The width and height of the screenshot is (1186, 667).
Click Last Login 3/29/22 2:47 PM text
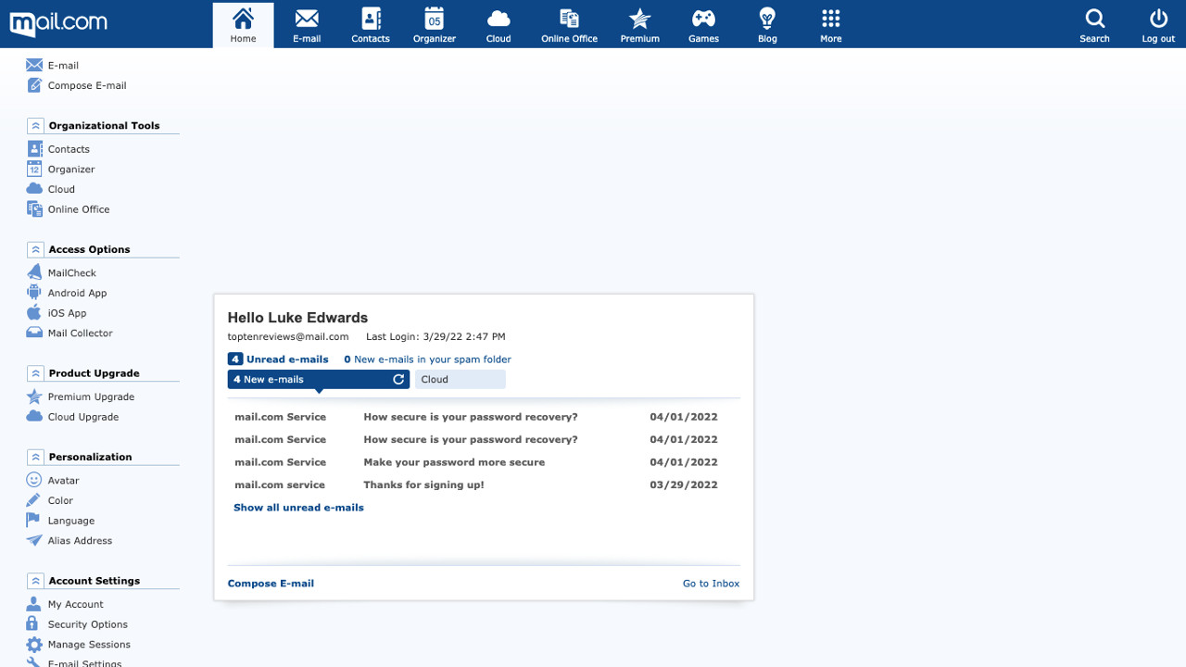[435, 336]
